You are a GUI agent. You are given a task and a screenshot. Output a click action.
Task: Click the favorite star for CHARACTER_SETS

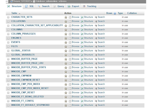66,17
